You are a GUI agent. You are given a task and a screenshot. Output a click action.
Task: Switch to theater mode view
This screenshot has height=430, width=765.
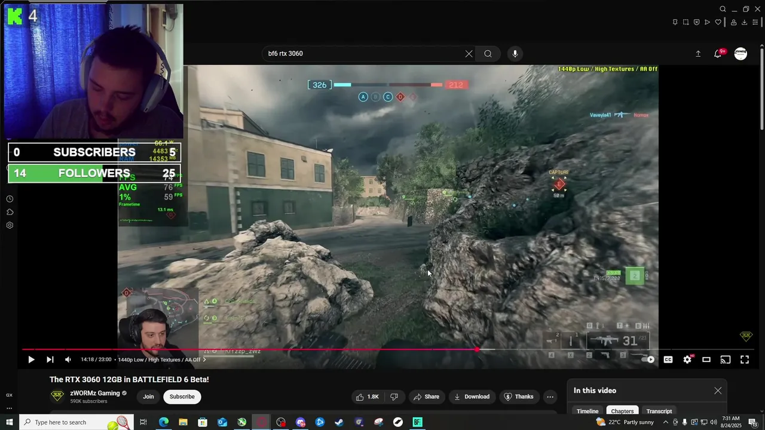(x=706, y=360)
